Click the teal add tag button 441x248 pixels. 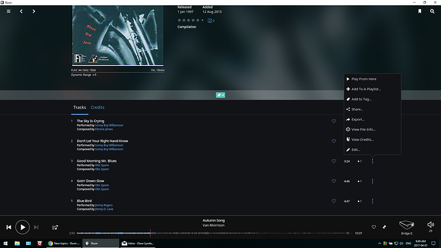tap(220, 95)
